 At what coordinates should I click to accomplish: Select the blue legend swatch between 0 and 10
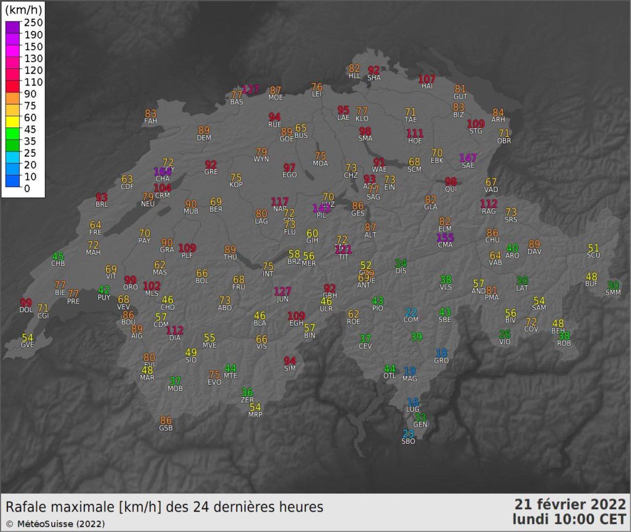[x=12, y=182]
